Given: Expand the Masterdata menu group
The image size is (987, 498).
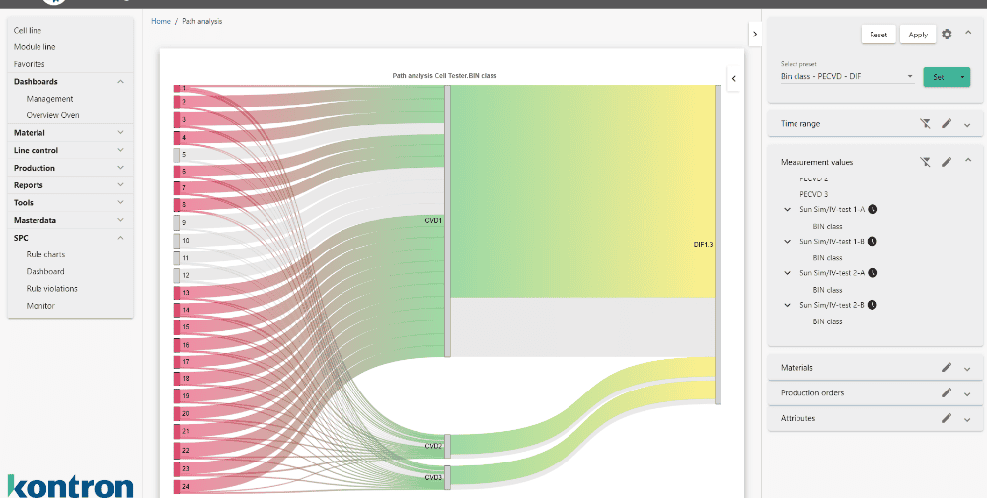Looking at the screenshot, I should [x=120, y=220].
